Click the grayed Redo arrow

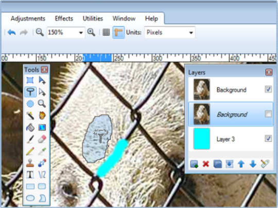tap(24, 32)
